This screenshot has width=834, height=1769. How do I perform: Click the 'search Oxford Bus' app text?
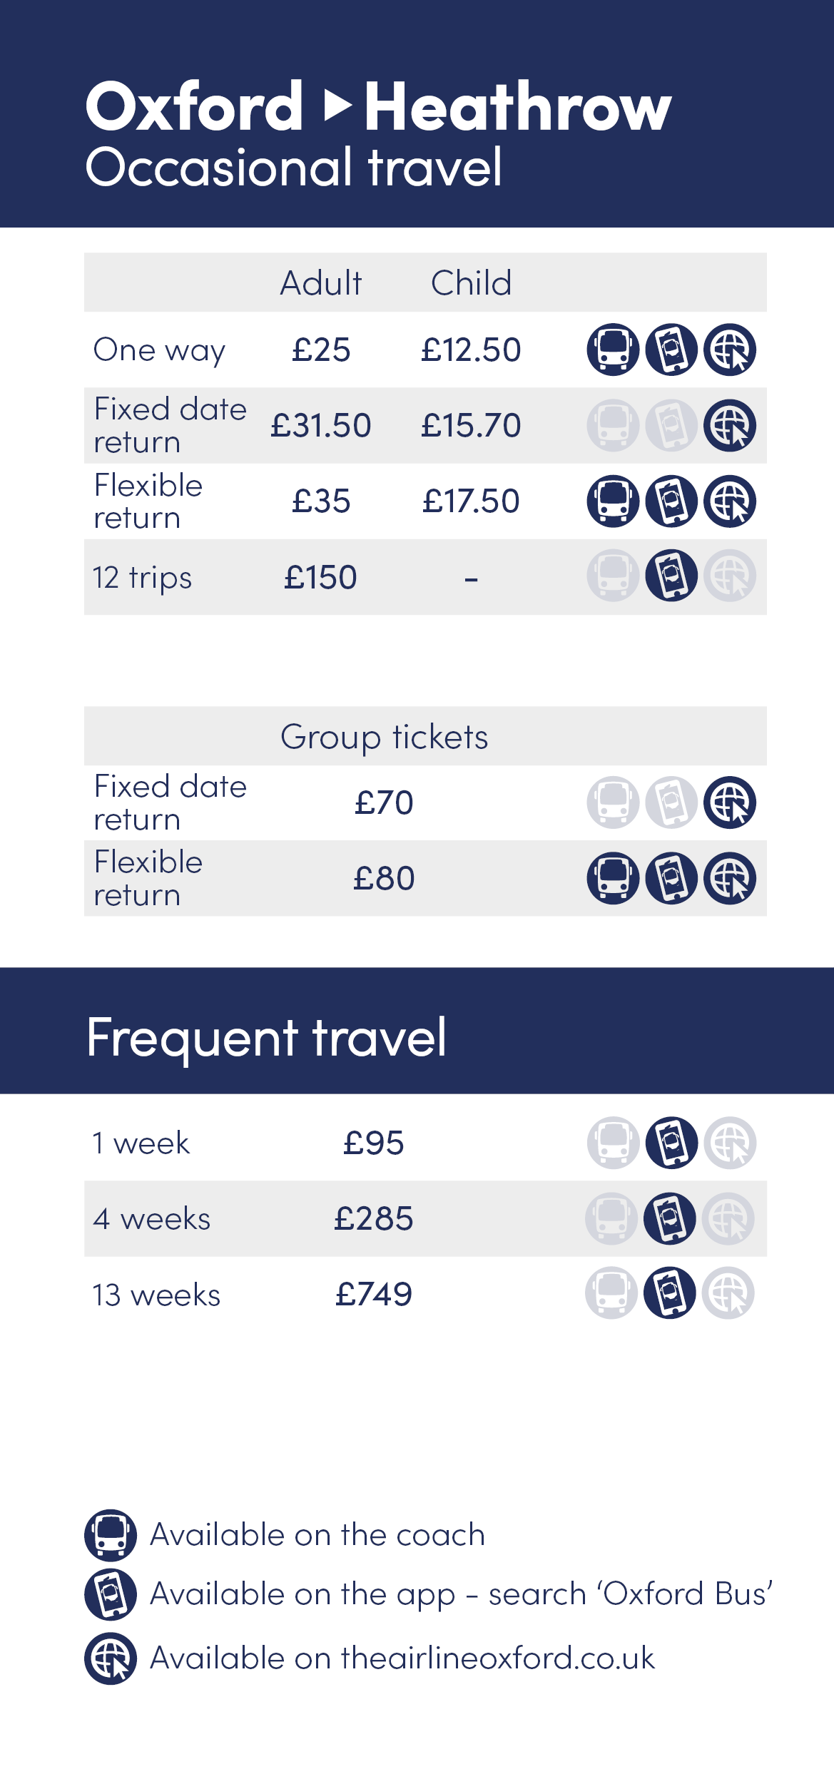[630, 1594]
